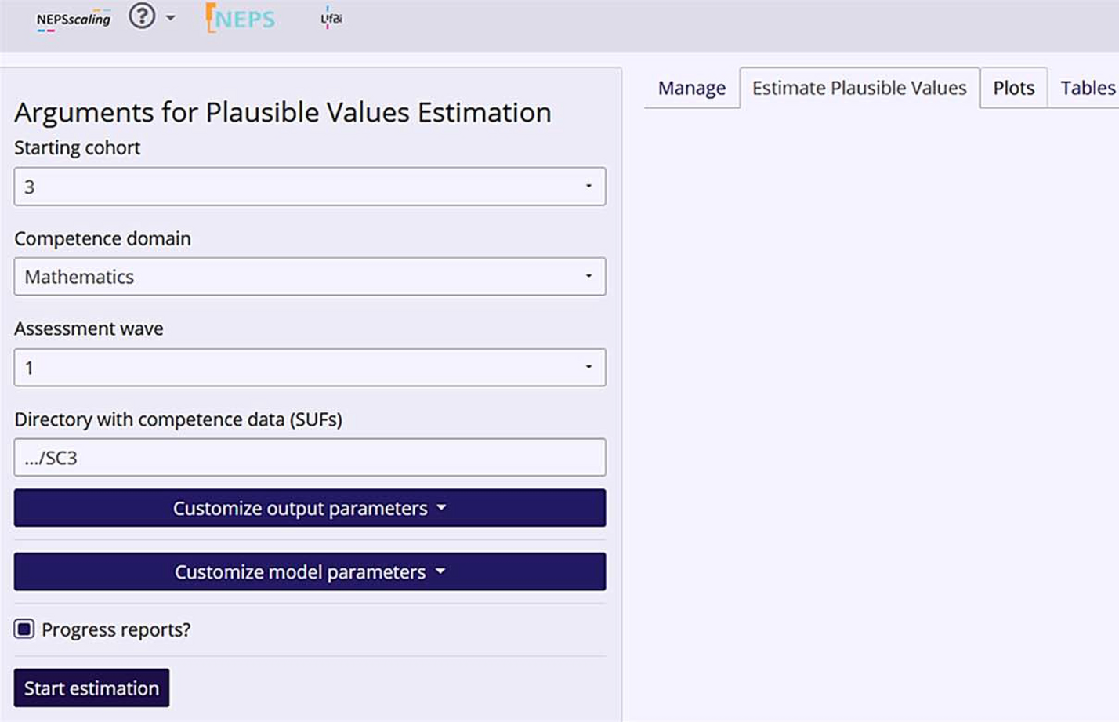The image size is (1119, 722).
Task: Switch to the Manage tab
Action: (692, 88)
